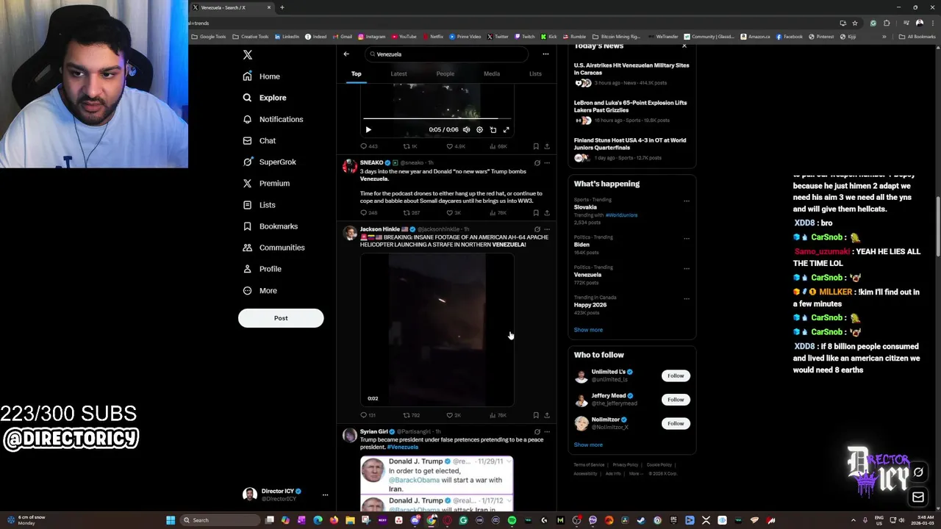Share SNEAKO's post
This screenshot has width=941, height=529.
(546, 213)
